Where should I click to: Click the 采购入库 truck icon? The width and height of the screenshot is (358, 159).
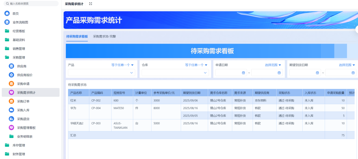11,110
